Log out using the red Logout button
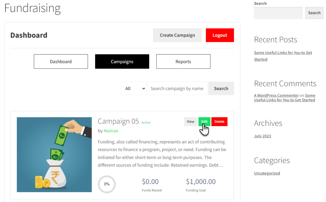Screen dimensions: 326x202 pyautogui.click(x=220, y=35)
